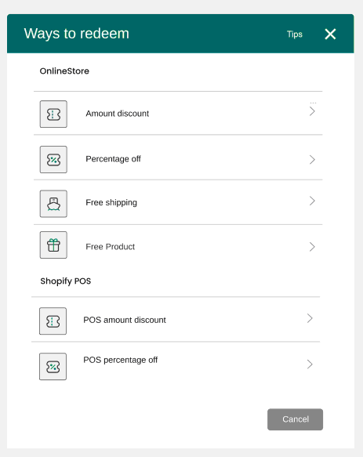Image resolution: width=363 pixels, height=457 pixels.
Task: Expand Free Product via its chevron
Action: [x=312, y=247]
